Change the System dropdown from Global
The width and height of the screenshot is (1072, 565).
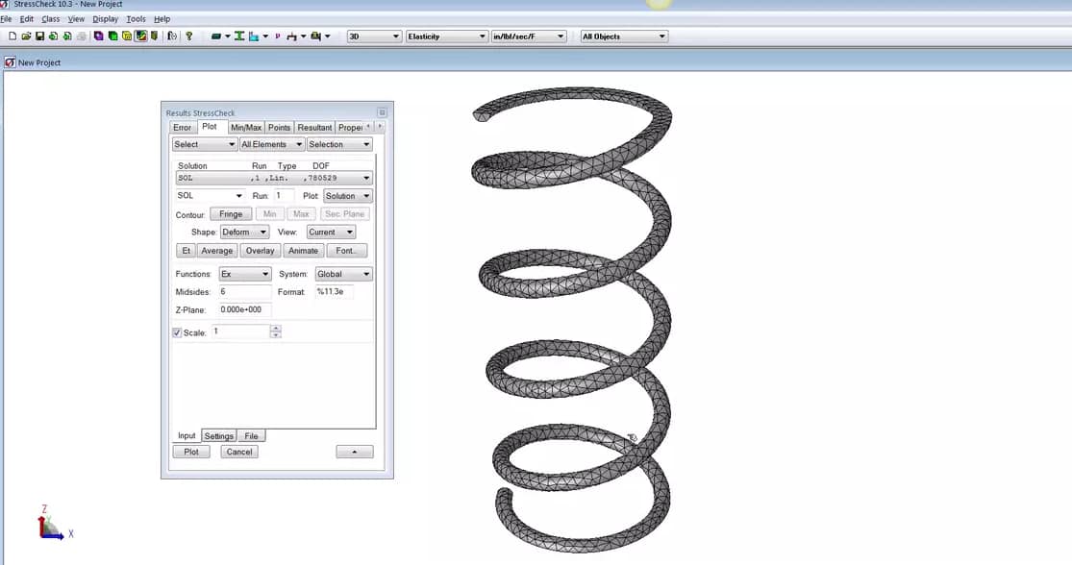tap(343, 274)
